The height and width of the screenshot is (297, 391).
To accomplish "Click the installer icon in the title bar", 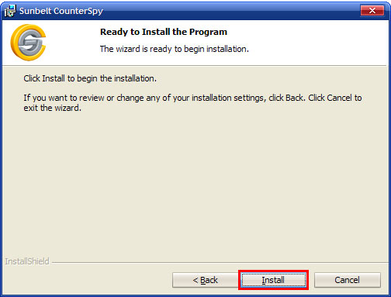I will [10, 11].
